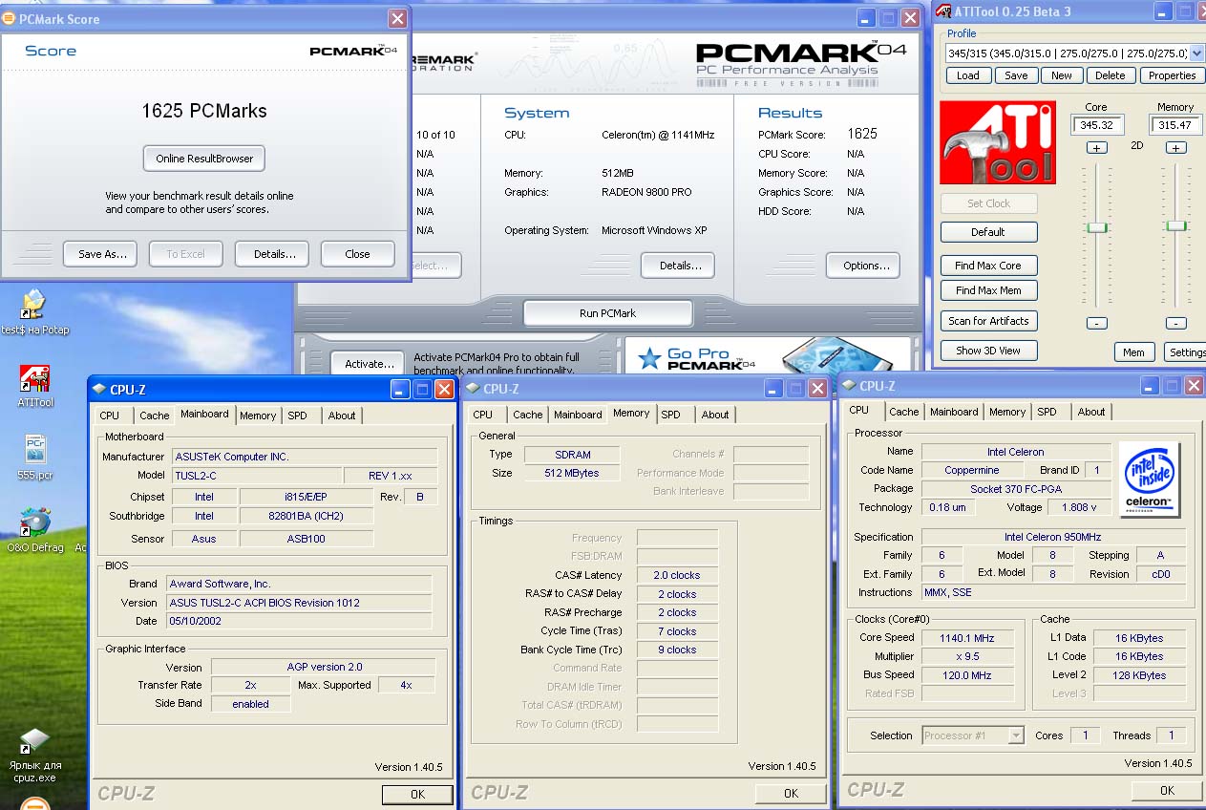Screen dimensions: 1206x810
Task: Click the Memory clock value field 315.47
Action: tap(1175, 125)
